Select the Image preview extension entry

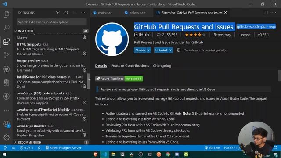click(51, 65)
